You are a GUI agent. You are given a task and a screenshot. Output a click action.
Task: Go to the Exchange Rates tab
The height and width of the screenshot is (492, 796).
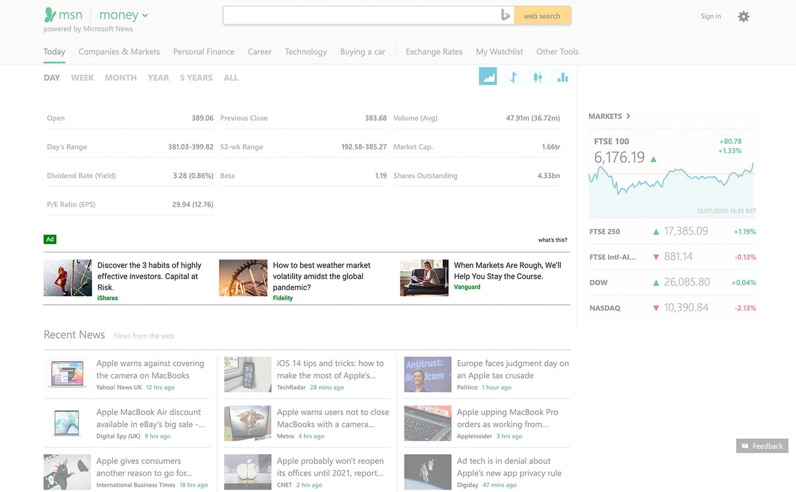(434, 52)
